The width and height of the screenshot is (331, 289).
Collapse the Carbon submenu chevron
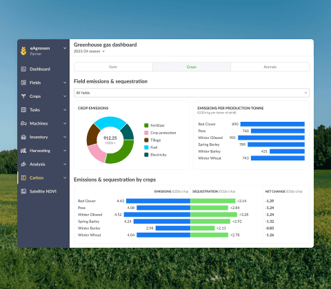pos(65,178)
